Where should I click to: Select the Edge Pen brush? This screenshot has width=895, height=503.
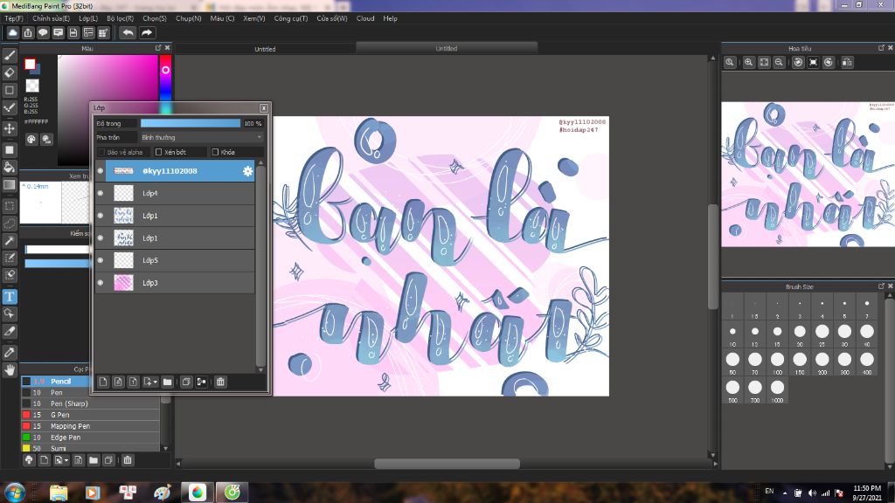tap(91, 438)
